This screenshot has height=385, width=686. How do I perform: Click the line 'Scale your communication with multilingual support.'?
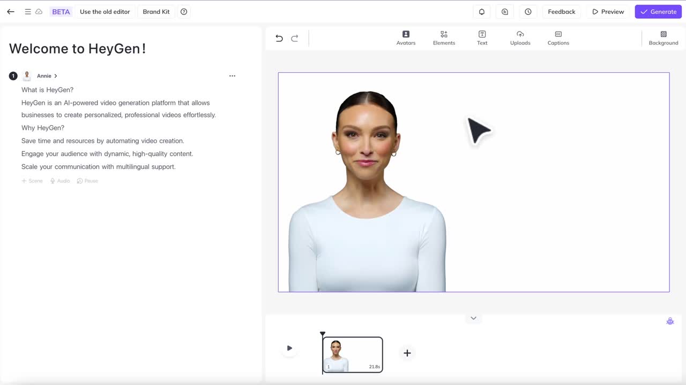(99, 167)
